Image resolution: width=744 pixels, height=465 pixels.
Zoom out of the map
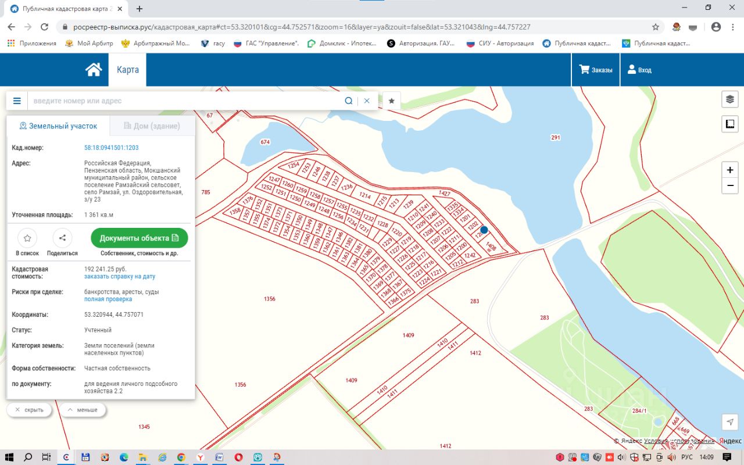(x=730, y=186)
